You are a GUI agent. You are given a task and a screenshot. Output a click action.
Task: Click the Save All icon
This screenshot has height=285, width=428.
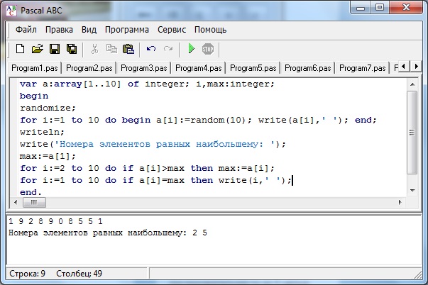(x=71, y=49)
